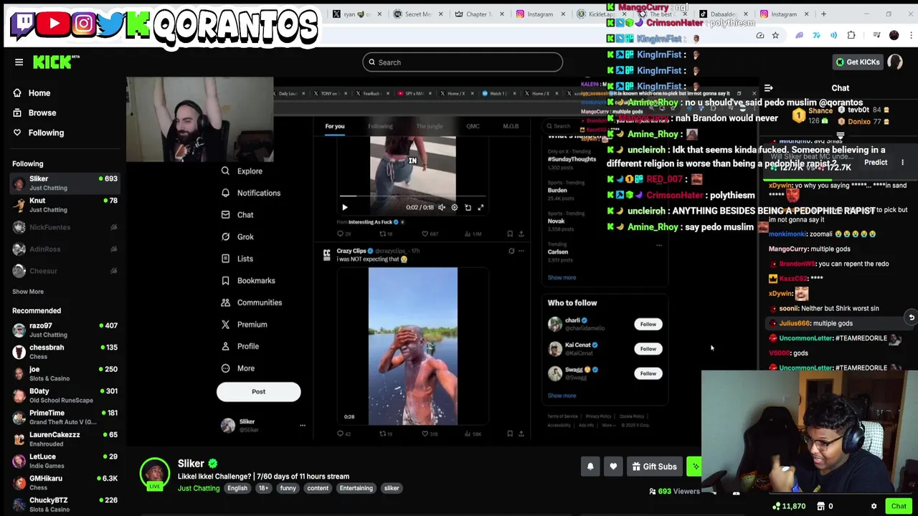Follow Swagg in Who to follow
Viewport: 918px width, 516px height.
click(x=648, y=373)
